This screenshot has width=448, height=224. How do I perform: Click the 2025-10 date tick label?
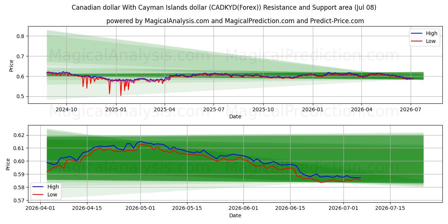263,109
